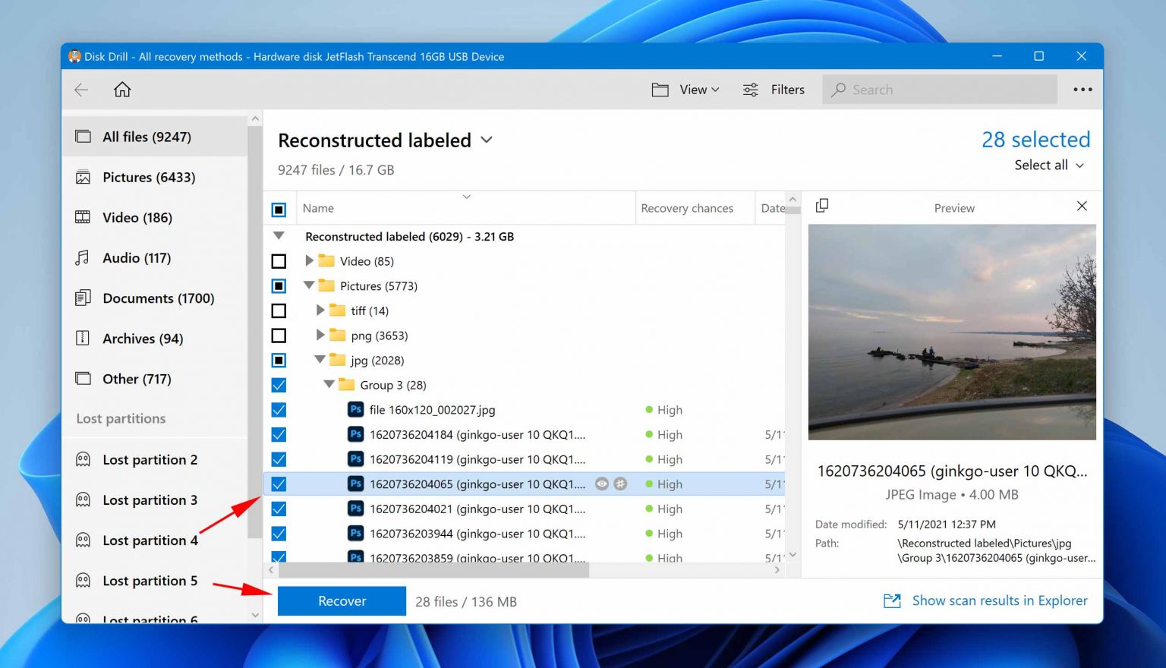Go back using the arrow icon

click(80, 90)
